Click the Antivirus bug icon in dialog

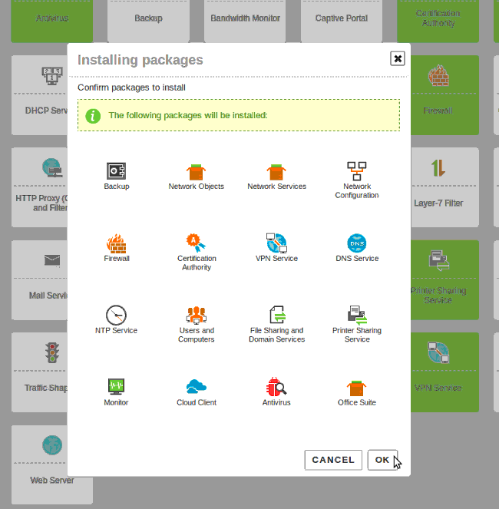click(x=276, y=387)
